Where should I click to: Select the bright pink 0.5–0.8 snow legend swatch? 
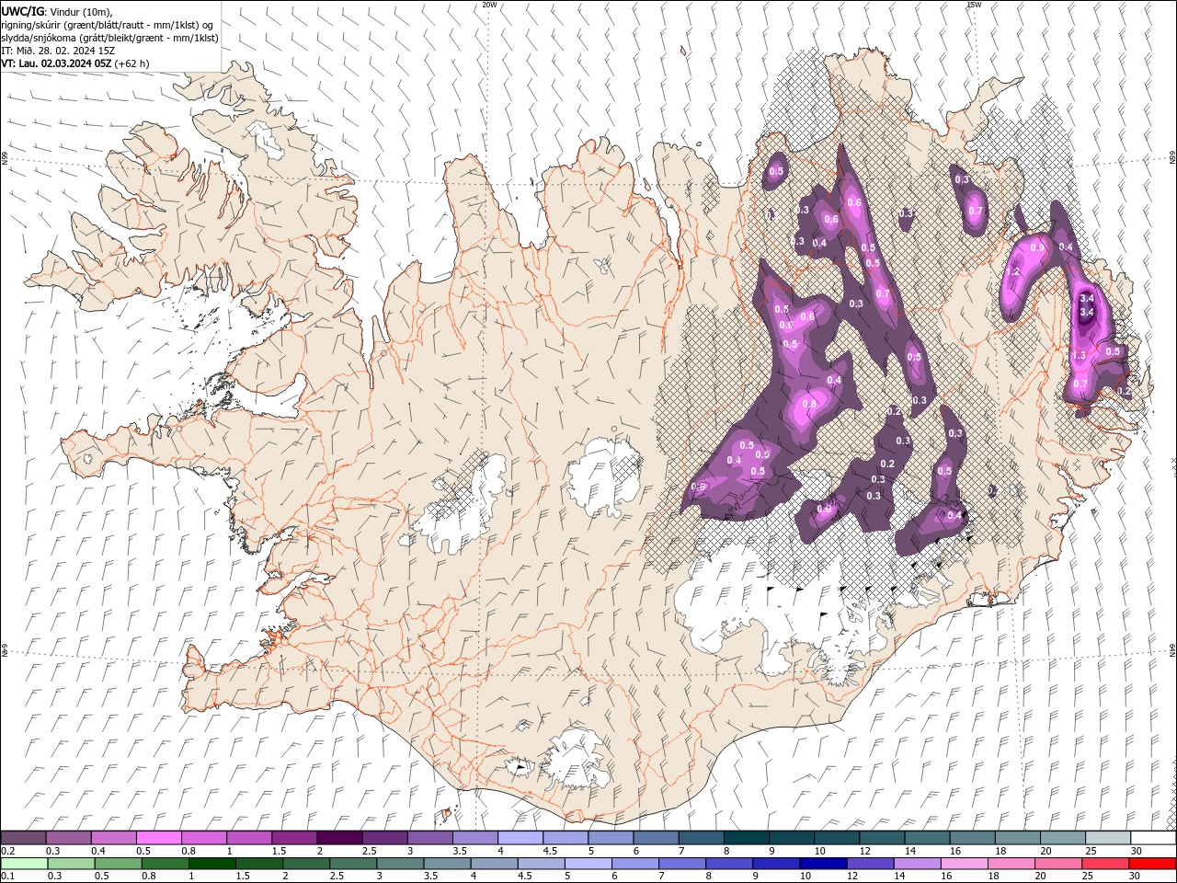point(159,838)
